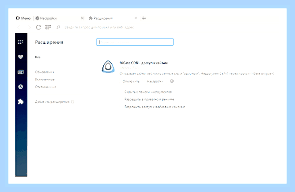Click the info icon next to Настройки

pos(172,81)
